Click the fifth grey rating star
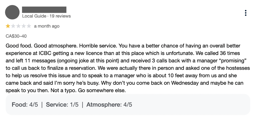This screenshot has height=122, width=258. pos(29,26)
